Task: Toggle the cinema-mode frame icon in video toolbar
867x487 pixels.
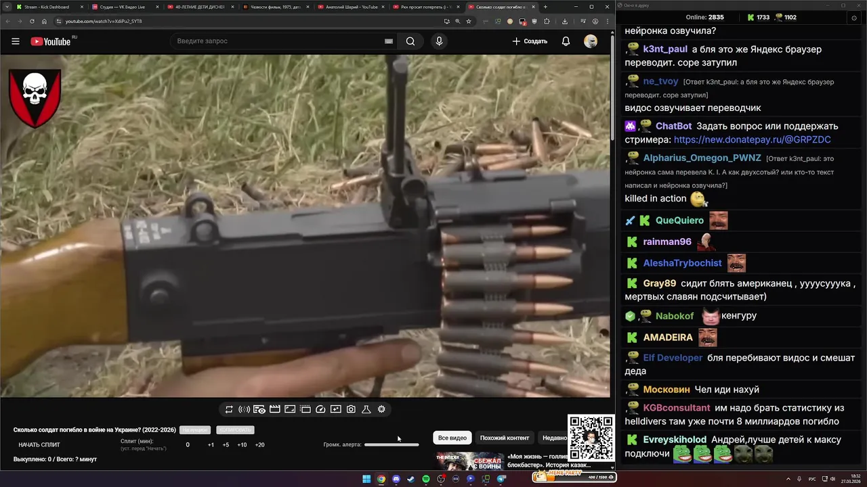Action: click(290, 409)
